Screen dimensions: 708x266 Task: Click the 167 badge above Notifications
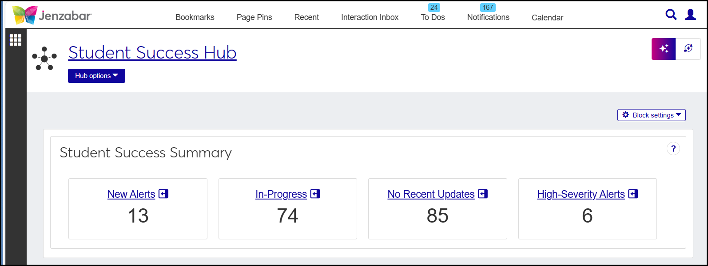(488, 8)
